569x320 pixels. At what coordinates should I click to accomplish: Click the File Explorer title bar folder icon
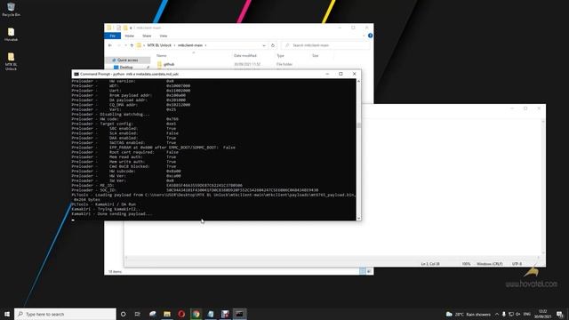(108, 28)
